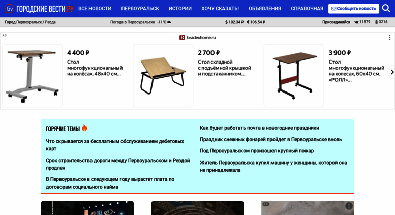The height and width of the screenshot is (215, 395).
Task: Open the search magnifier icon
Action: click(386, 8)
